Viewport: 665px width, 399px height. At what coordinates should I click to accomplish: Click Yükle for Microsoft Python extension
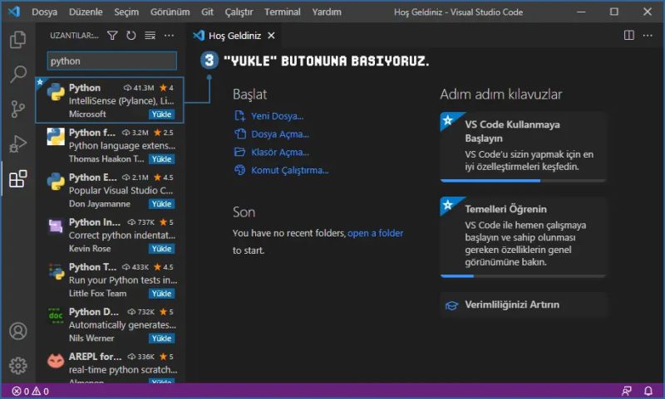tap(161, 114)
